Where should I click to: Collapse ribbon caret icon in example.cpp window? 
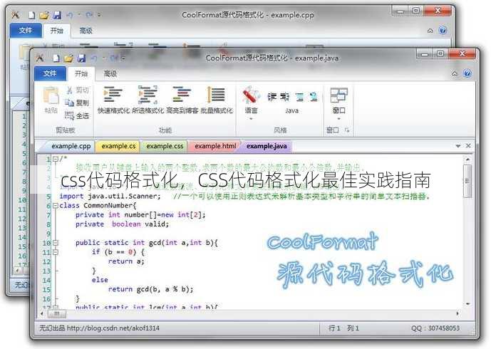(430, 31)
